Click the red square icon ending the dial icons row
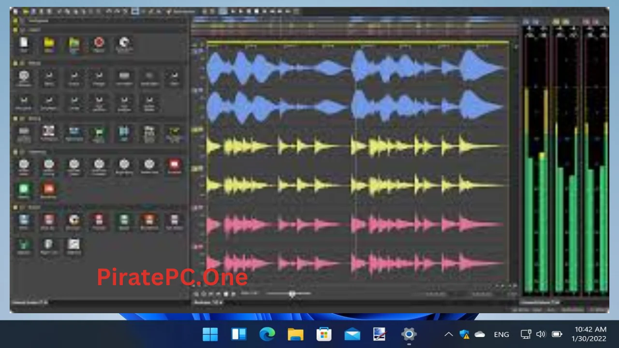 tap(174, 165)
